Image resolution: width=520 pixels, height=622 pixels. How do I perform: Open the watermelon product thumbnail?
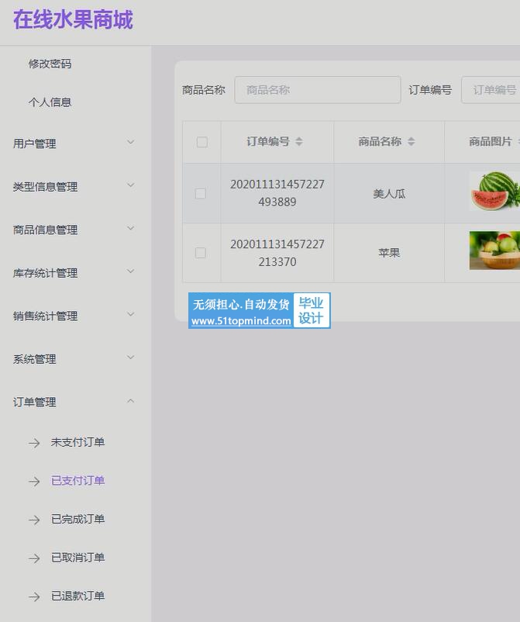pyautogui.click(x=494, y=191)
